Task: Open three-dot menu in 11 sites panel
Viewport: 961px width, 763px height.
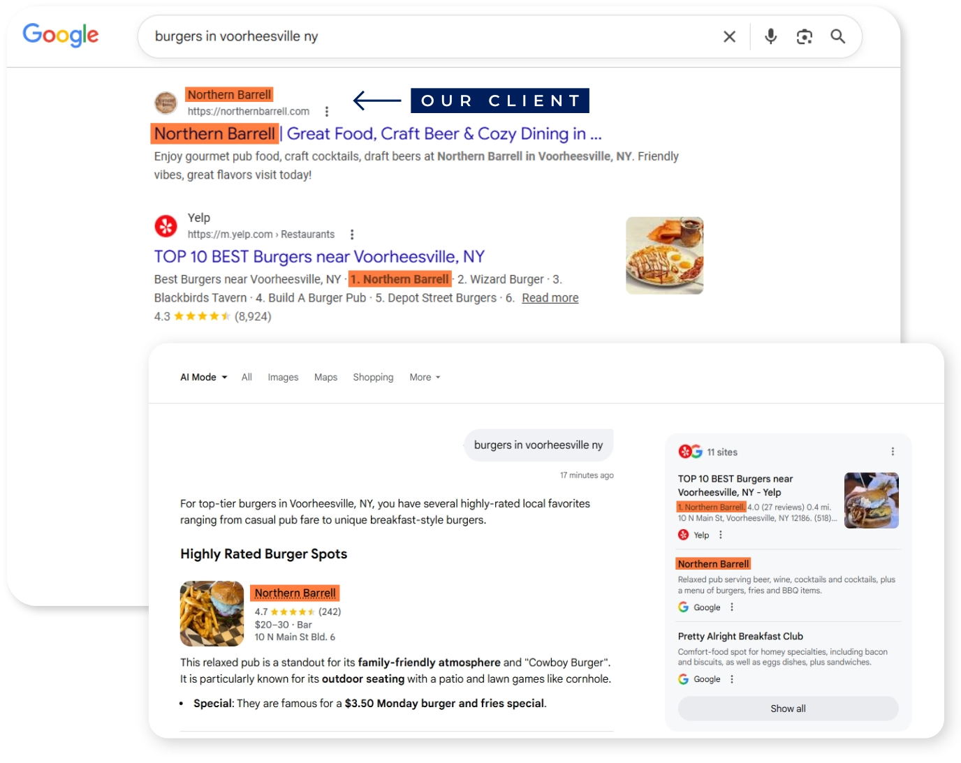Action: tap(893, 452)
